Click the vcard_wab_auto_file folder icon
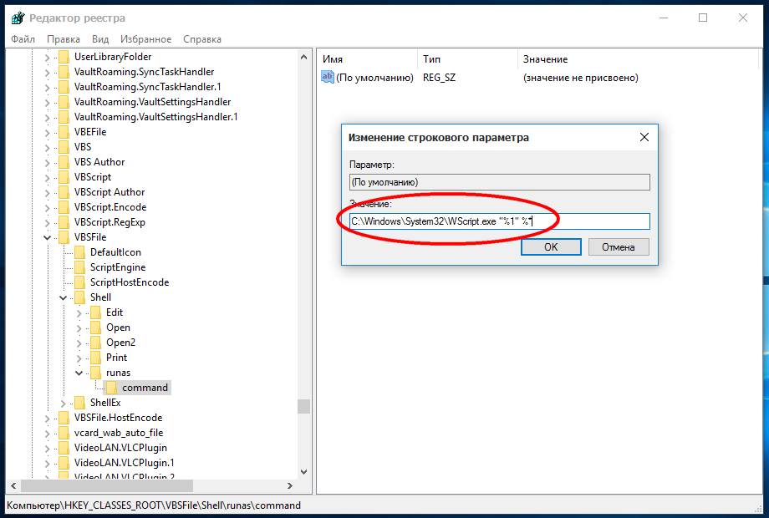 pyautogui.click(x=64, y=433)
